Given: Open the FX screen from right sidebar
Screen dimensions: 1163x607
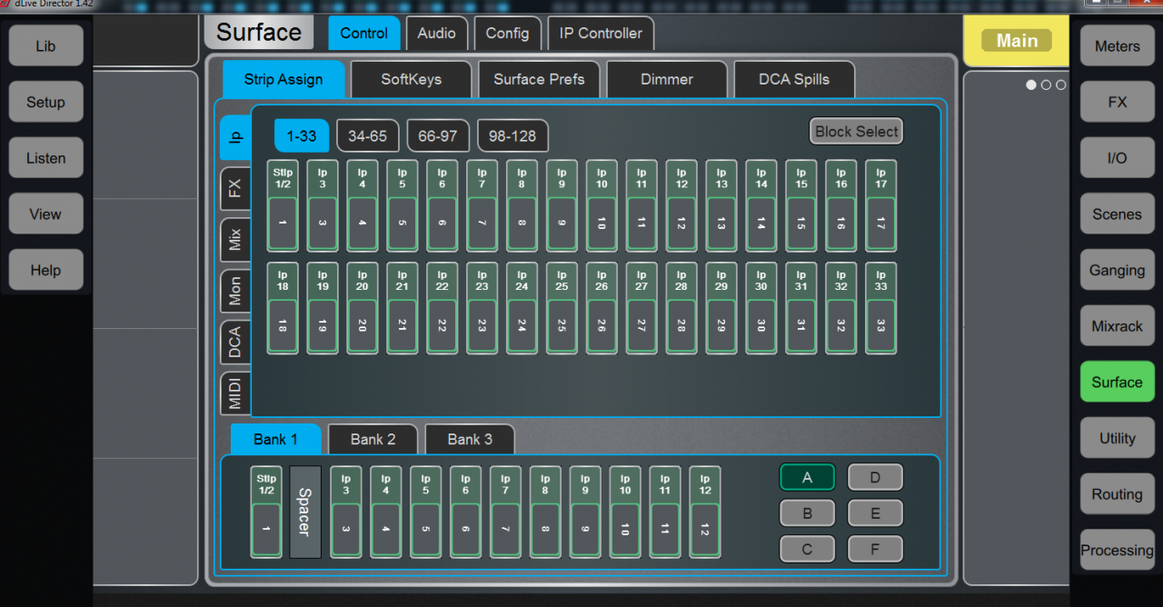Looking at the screenshot, I should point(1117,102).
